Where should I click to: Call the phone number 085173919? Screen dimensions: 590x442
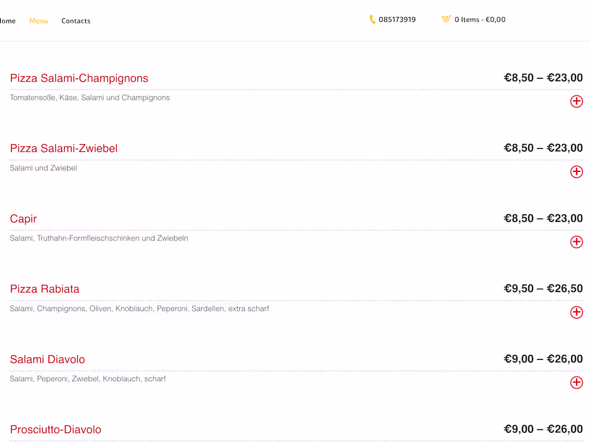pos(397,20)
